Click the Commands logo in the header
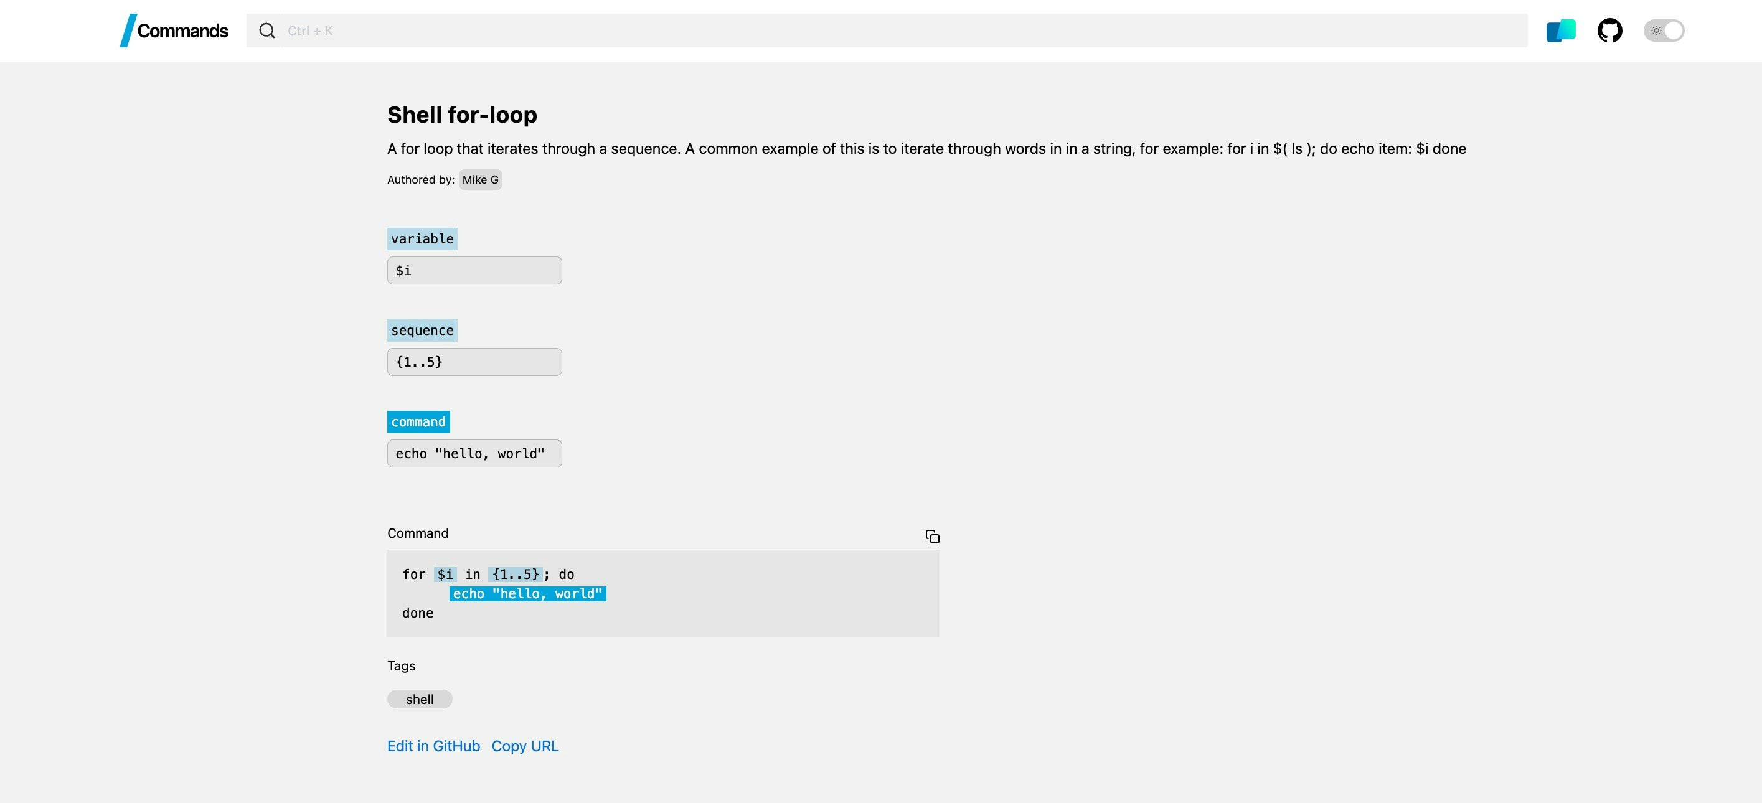 coord(174,30)
